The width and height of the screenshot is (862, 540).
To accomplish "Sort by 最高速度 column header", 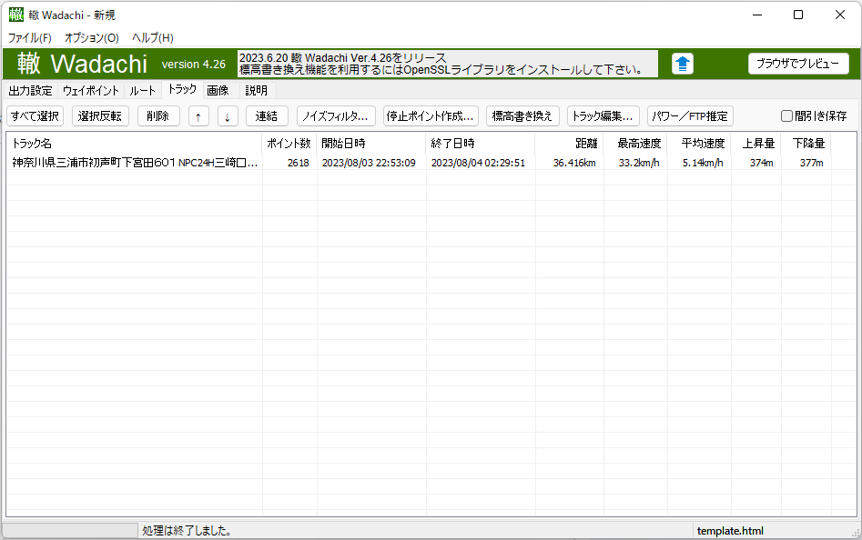I will 635,144.
